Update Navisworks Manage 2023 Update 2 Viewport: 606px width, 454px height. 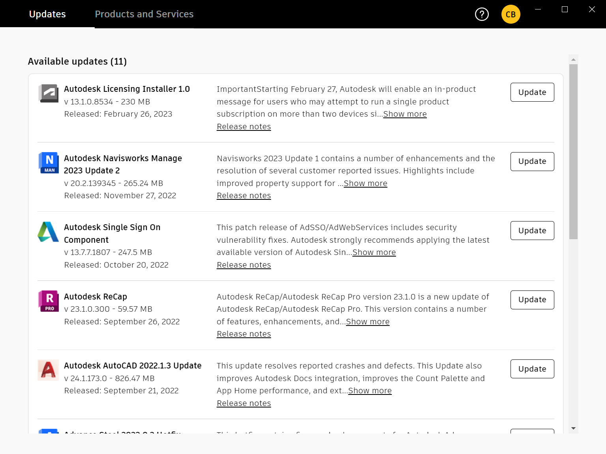click(532, 162)
